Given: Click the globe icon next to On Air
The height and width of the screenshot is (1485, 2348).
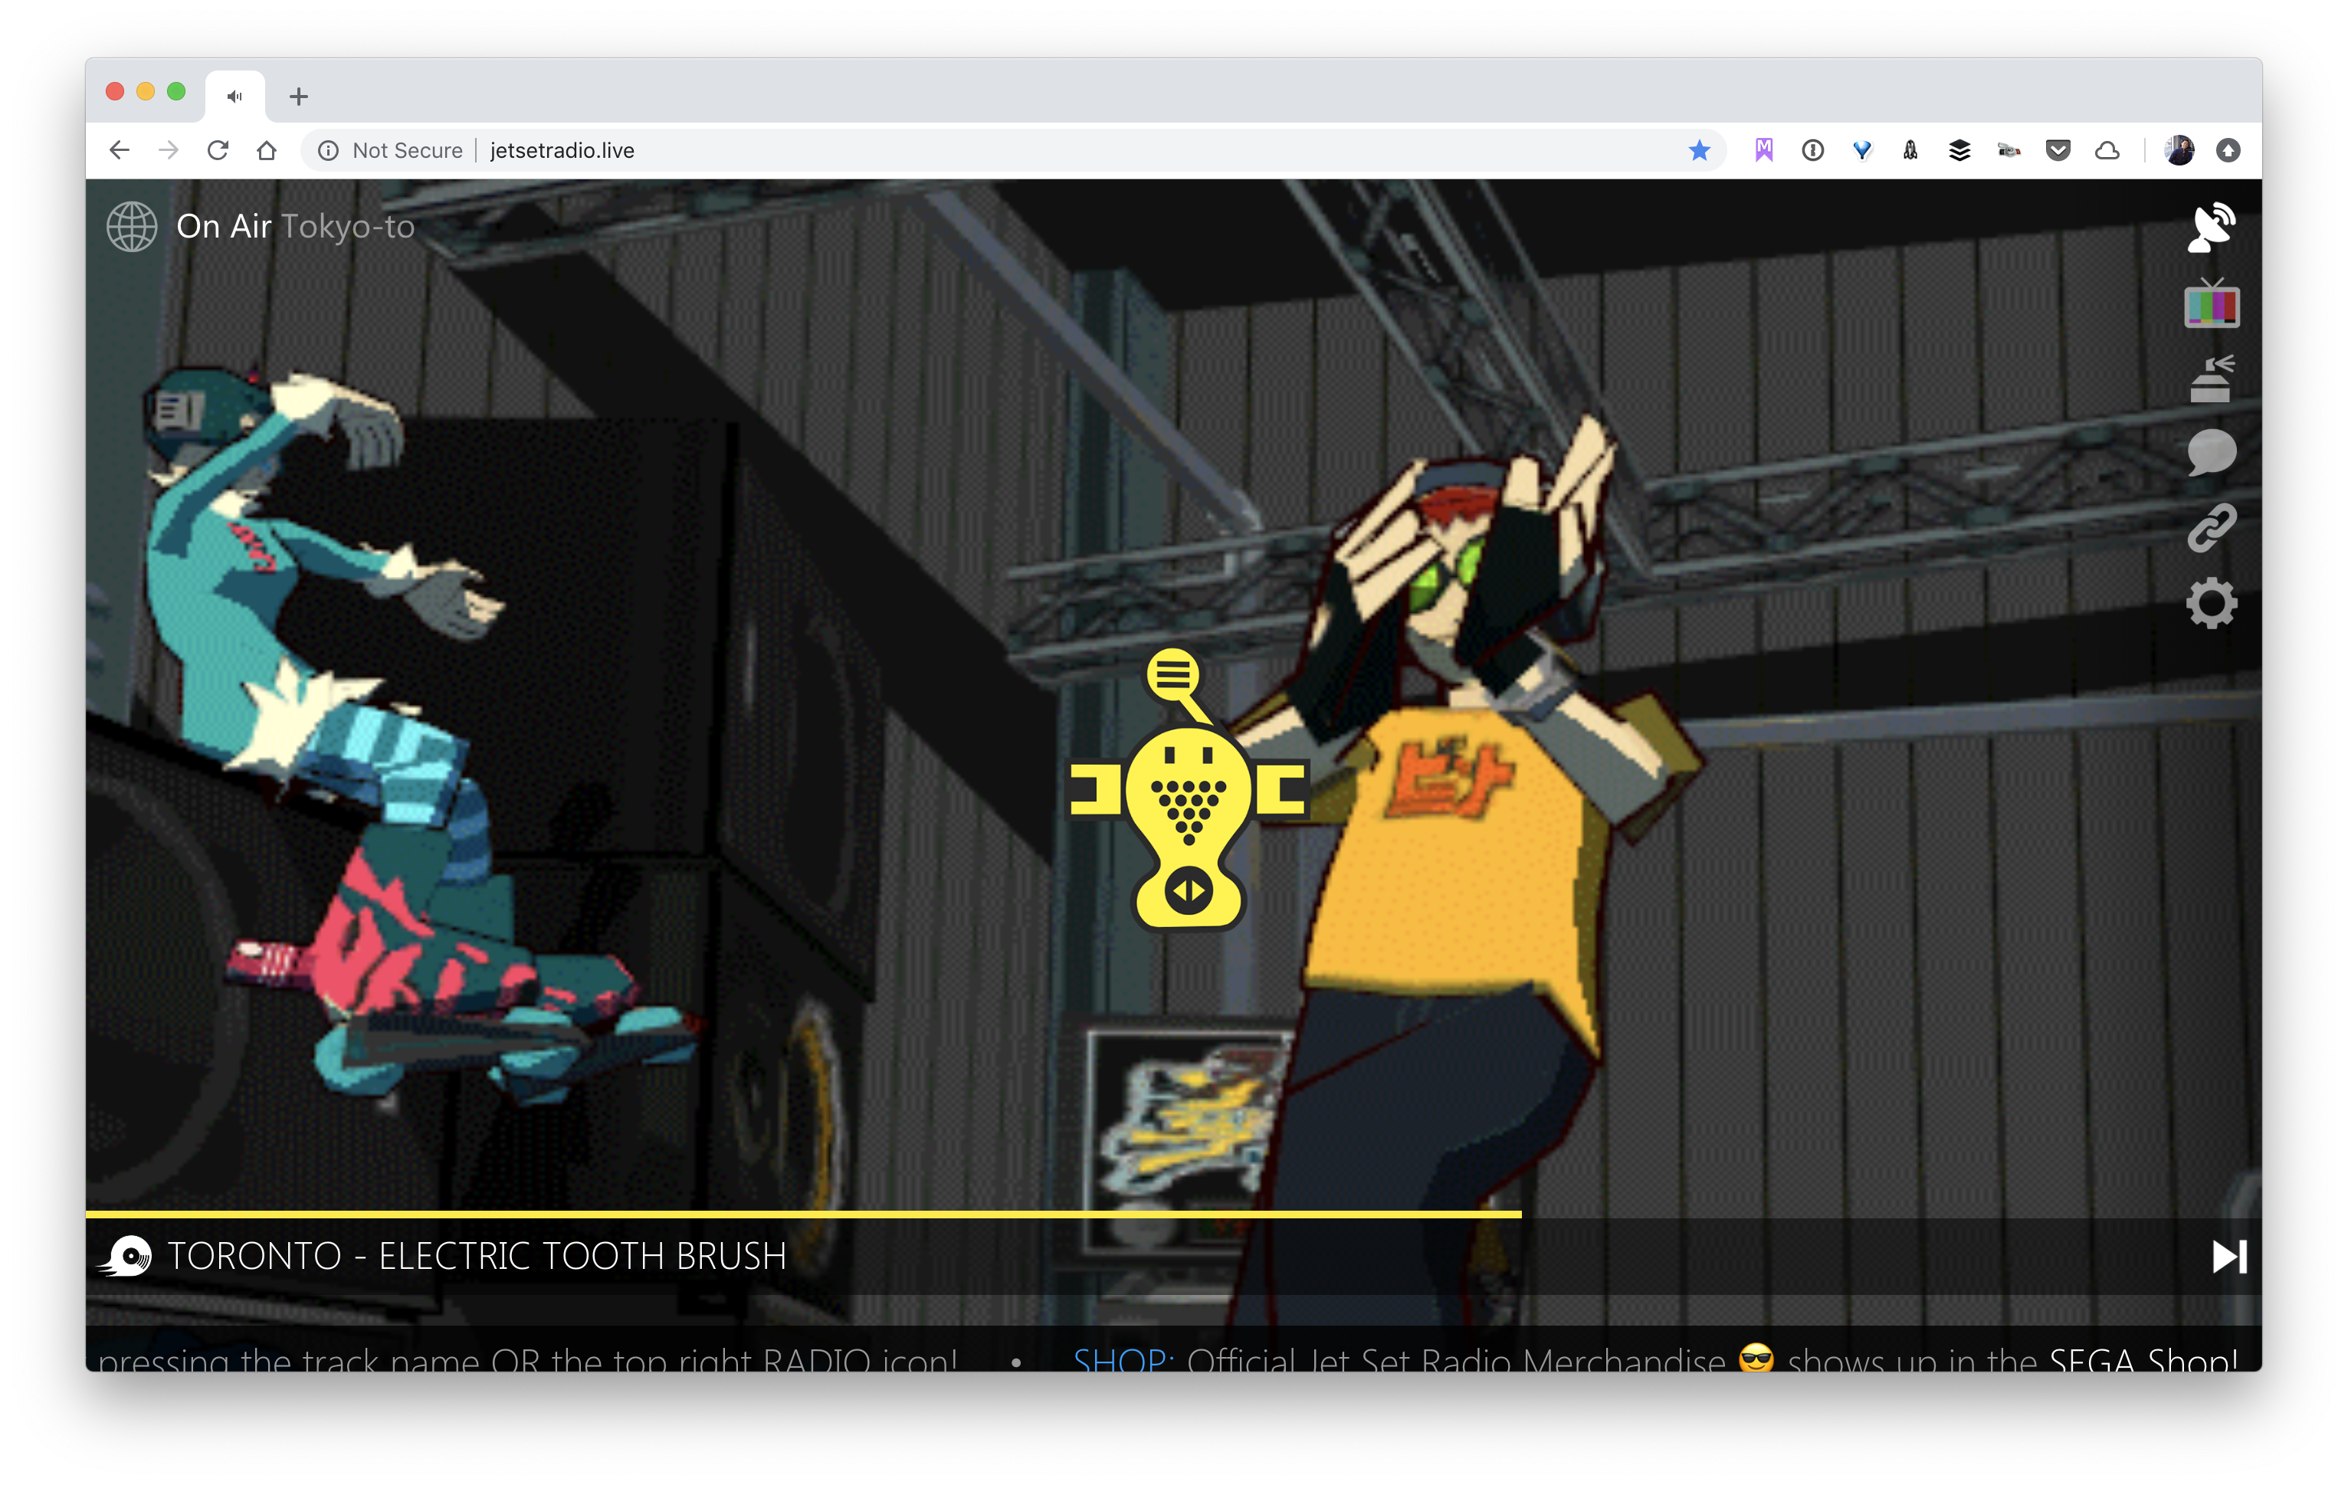Looking at the screenshot, I should coord(131,226).
